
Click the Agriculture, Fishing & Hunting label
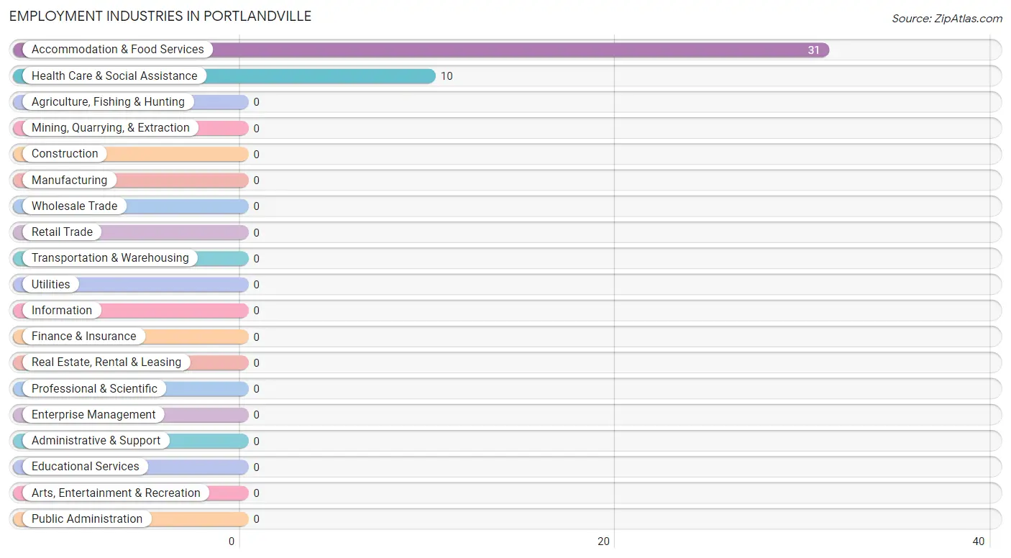108,102
